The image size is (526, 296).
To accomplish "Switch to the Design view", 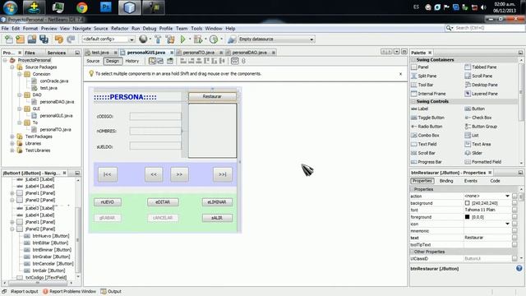I will point(113,61).
